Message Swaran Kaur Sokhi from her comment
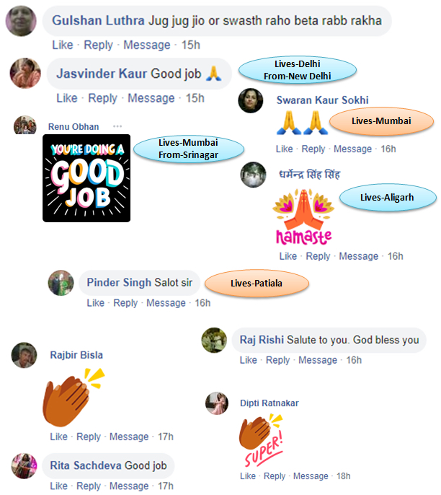The image size is (441, 495). point(353,149)
